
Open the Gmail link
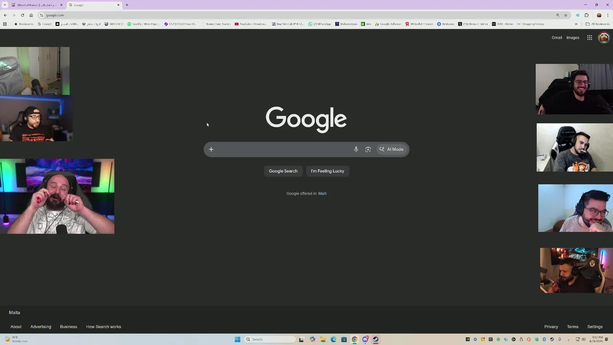pyautogui.click(x=556, y=37)
